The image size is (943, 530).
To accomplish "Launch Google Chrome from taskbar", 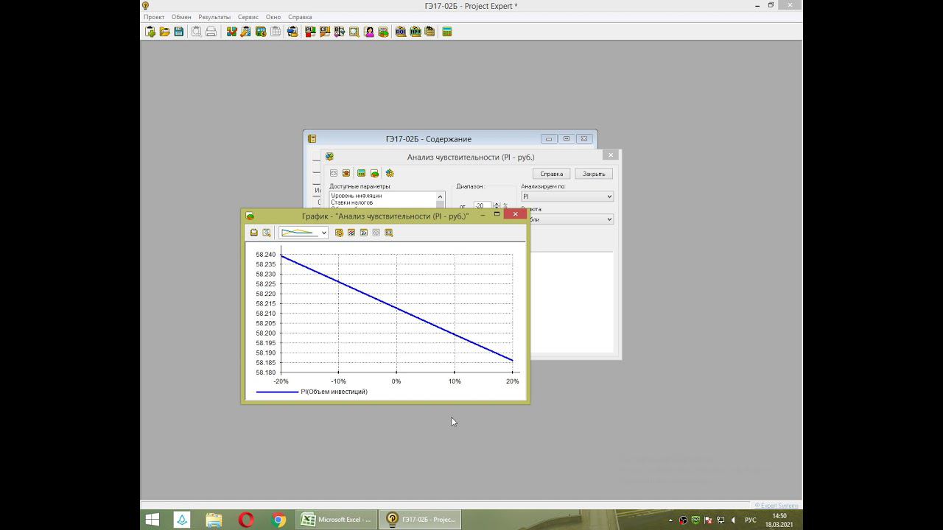I will tap(278, 520).
